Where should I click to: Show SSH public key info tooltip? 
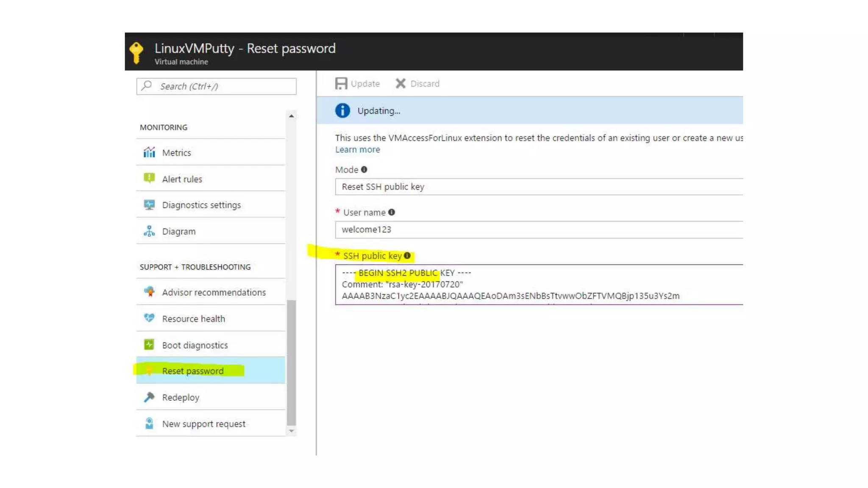(x=407, y=255)
